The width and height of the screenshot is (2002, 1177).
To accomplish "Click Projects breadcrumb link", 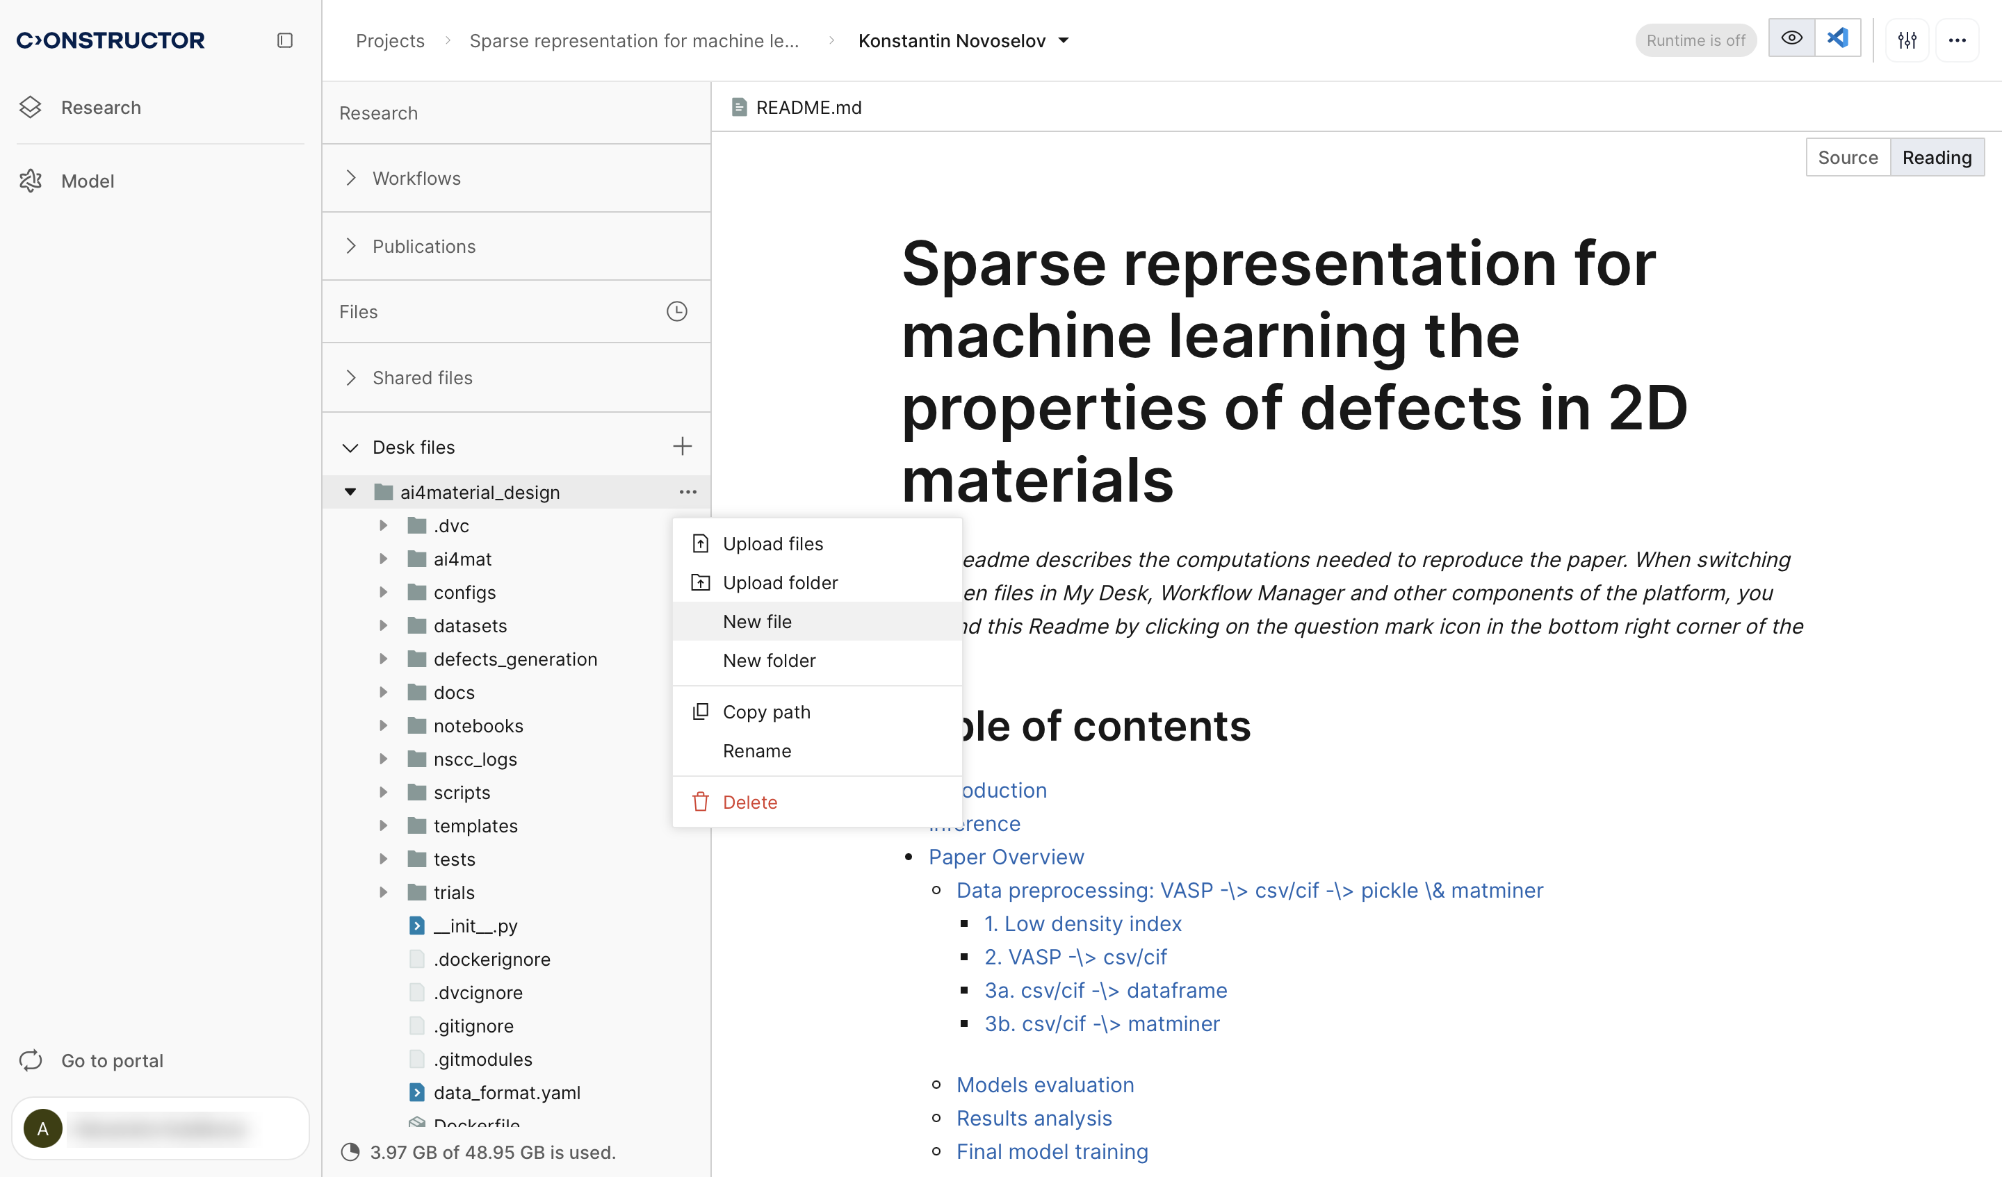I will click(x=389, y=40).
